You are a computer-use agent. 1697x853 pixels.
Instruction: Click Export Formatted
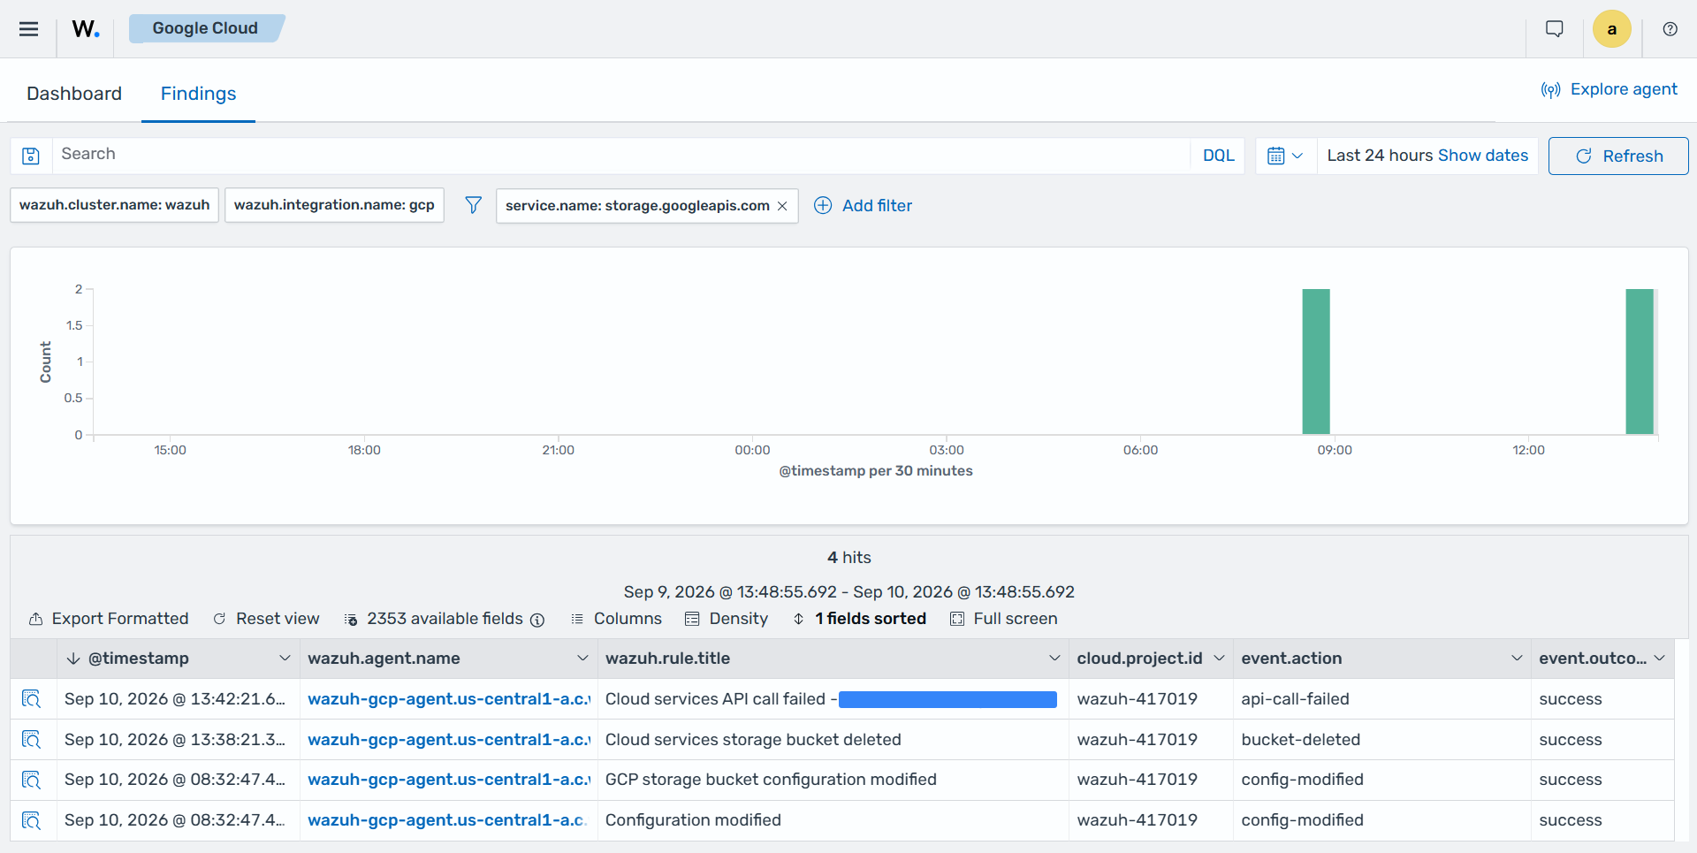109,619
